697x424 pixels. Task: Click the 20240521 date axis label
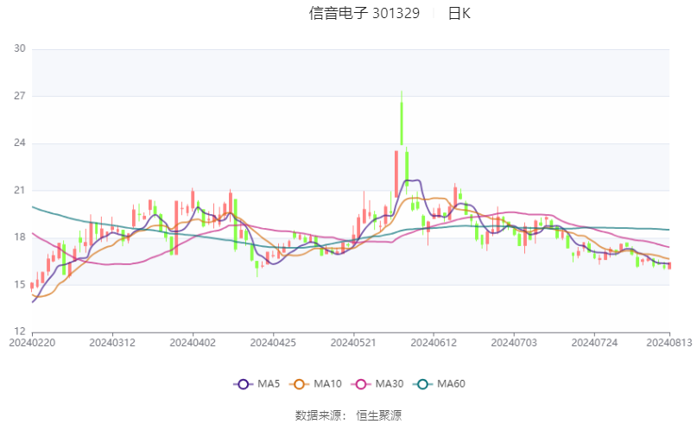[x=353, y=343]
